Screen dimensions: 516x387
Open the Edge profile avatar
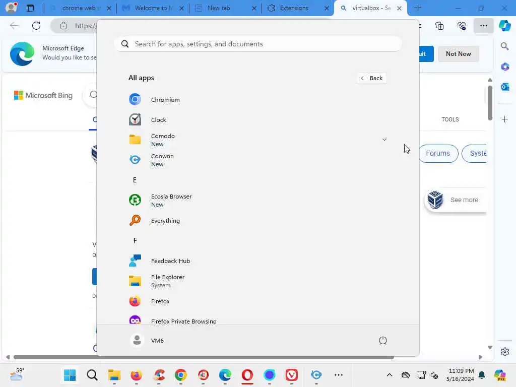point(11,8)
